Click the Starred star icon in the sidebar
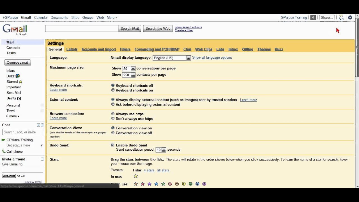 pos(20,82)
